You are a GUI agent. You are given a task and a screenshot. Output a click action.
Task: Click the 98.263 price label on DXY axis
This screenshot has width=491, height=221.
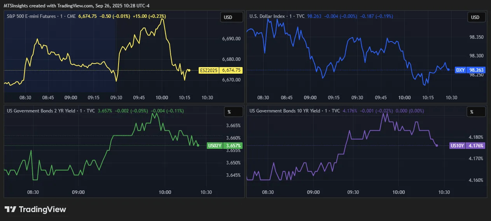click(x=476, y=70)
